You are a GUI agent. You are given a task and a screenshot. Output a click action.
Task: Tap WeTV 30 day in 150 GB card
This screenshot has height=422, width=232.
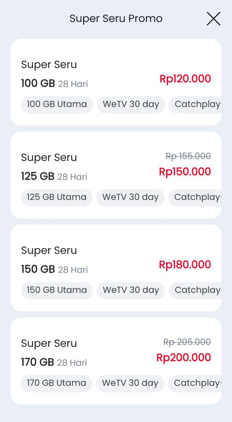pyautogui.click(x=131, y=290)
